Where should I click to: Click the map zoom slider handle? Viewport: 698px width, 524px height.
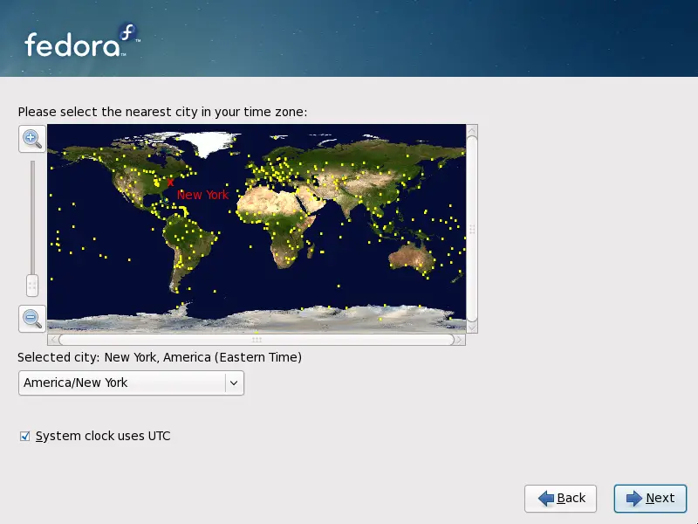tap(31, 284)
